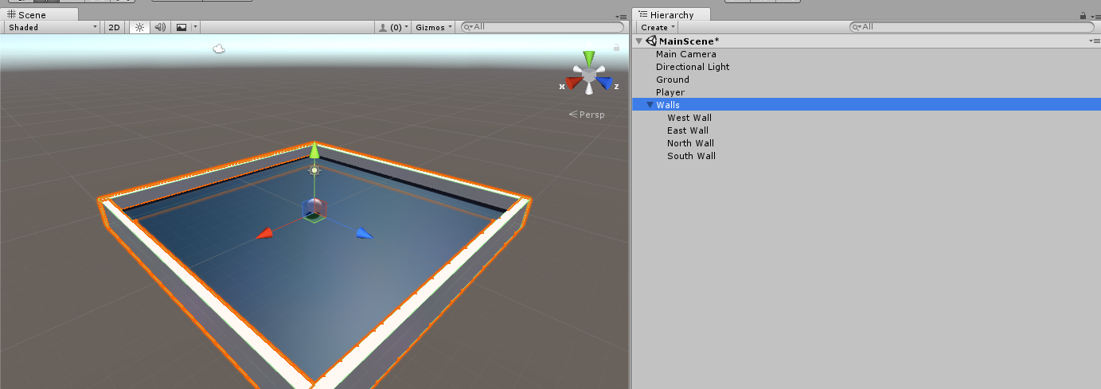Click red X move handle arrow
This screenshot has height=389, width=1101.
click(264, 234)
